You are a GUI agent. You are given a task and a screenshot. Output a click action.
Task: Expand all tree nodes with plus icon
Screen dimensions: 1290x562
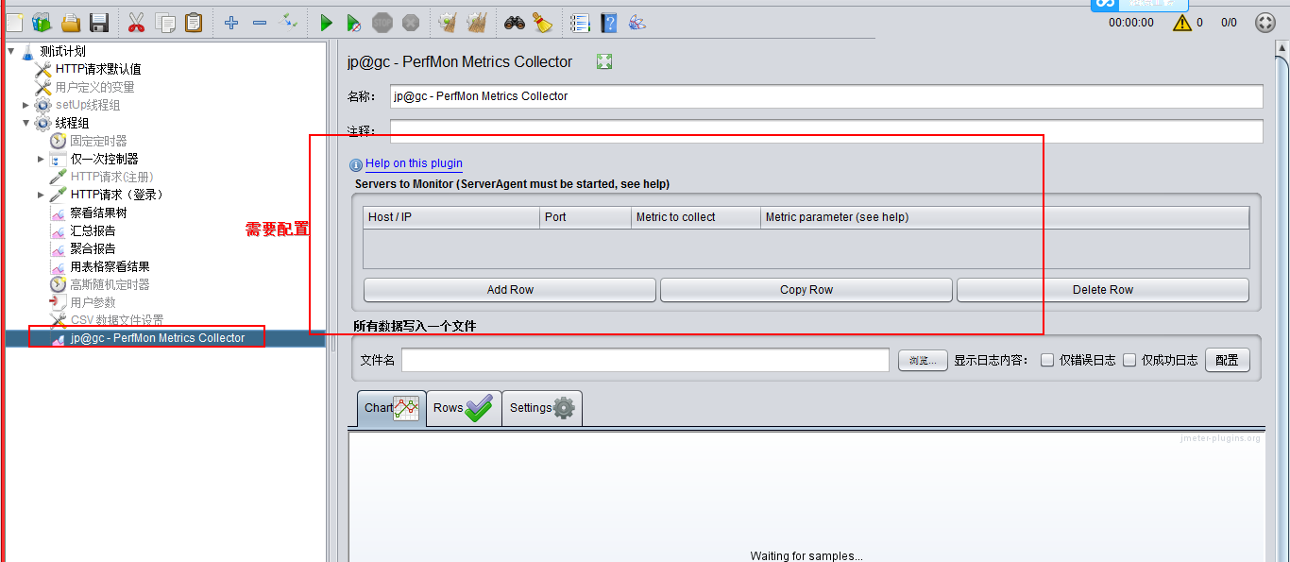click(x=231, y=23)
